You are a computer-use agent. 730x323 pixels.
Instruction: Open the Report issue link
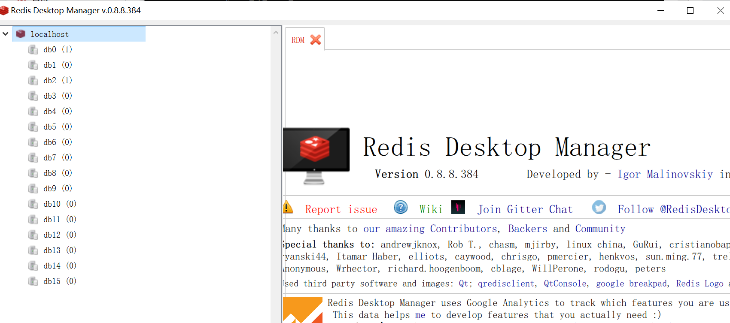(x=341, y=209)
